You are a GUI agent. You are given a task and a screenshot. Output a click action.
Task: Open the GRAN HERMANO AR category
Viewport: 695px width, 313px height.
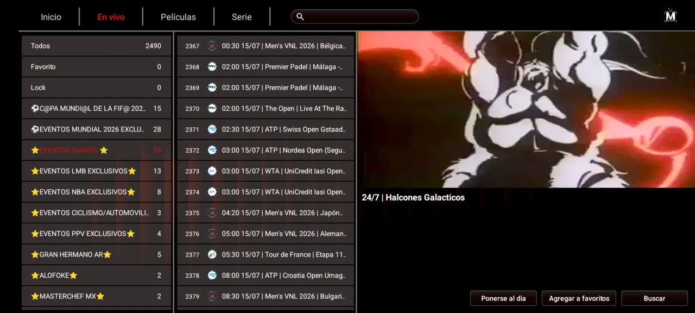(x=96, y=254)
